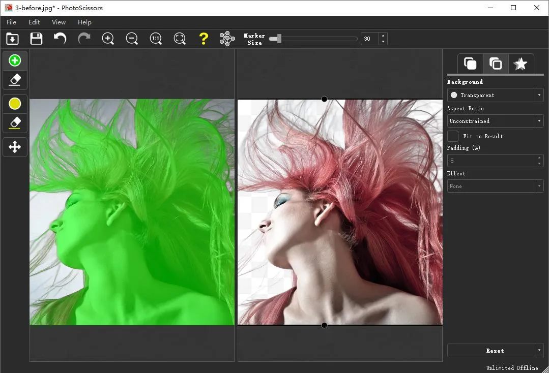Viewport: 549px width, 373px height.
Task: Expand the Background Transparent dropdown
Action: pos(539,95)
